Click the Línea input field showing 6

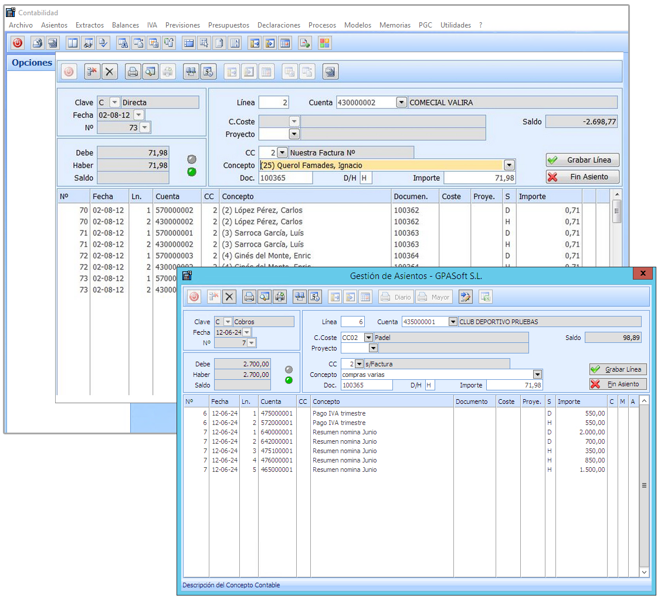(x=352, y=322)
